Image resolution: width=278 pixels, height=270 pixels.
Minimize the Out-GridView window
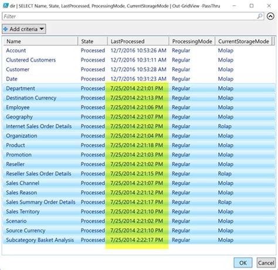(234, 6)
